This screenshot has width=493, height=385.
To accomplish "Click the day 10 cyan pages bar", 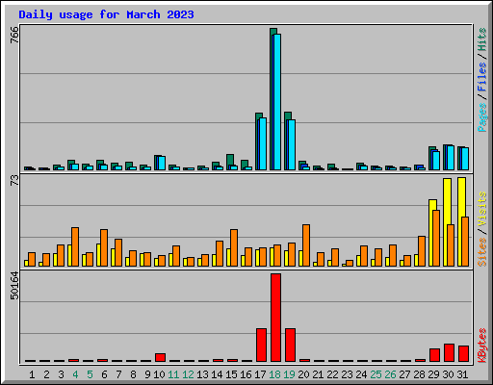I will coord(162,163).
